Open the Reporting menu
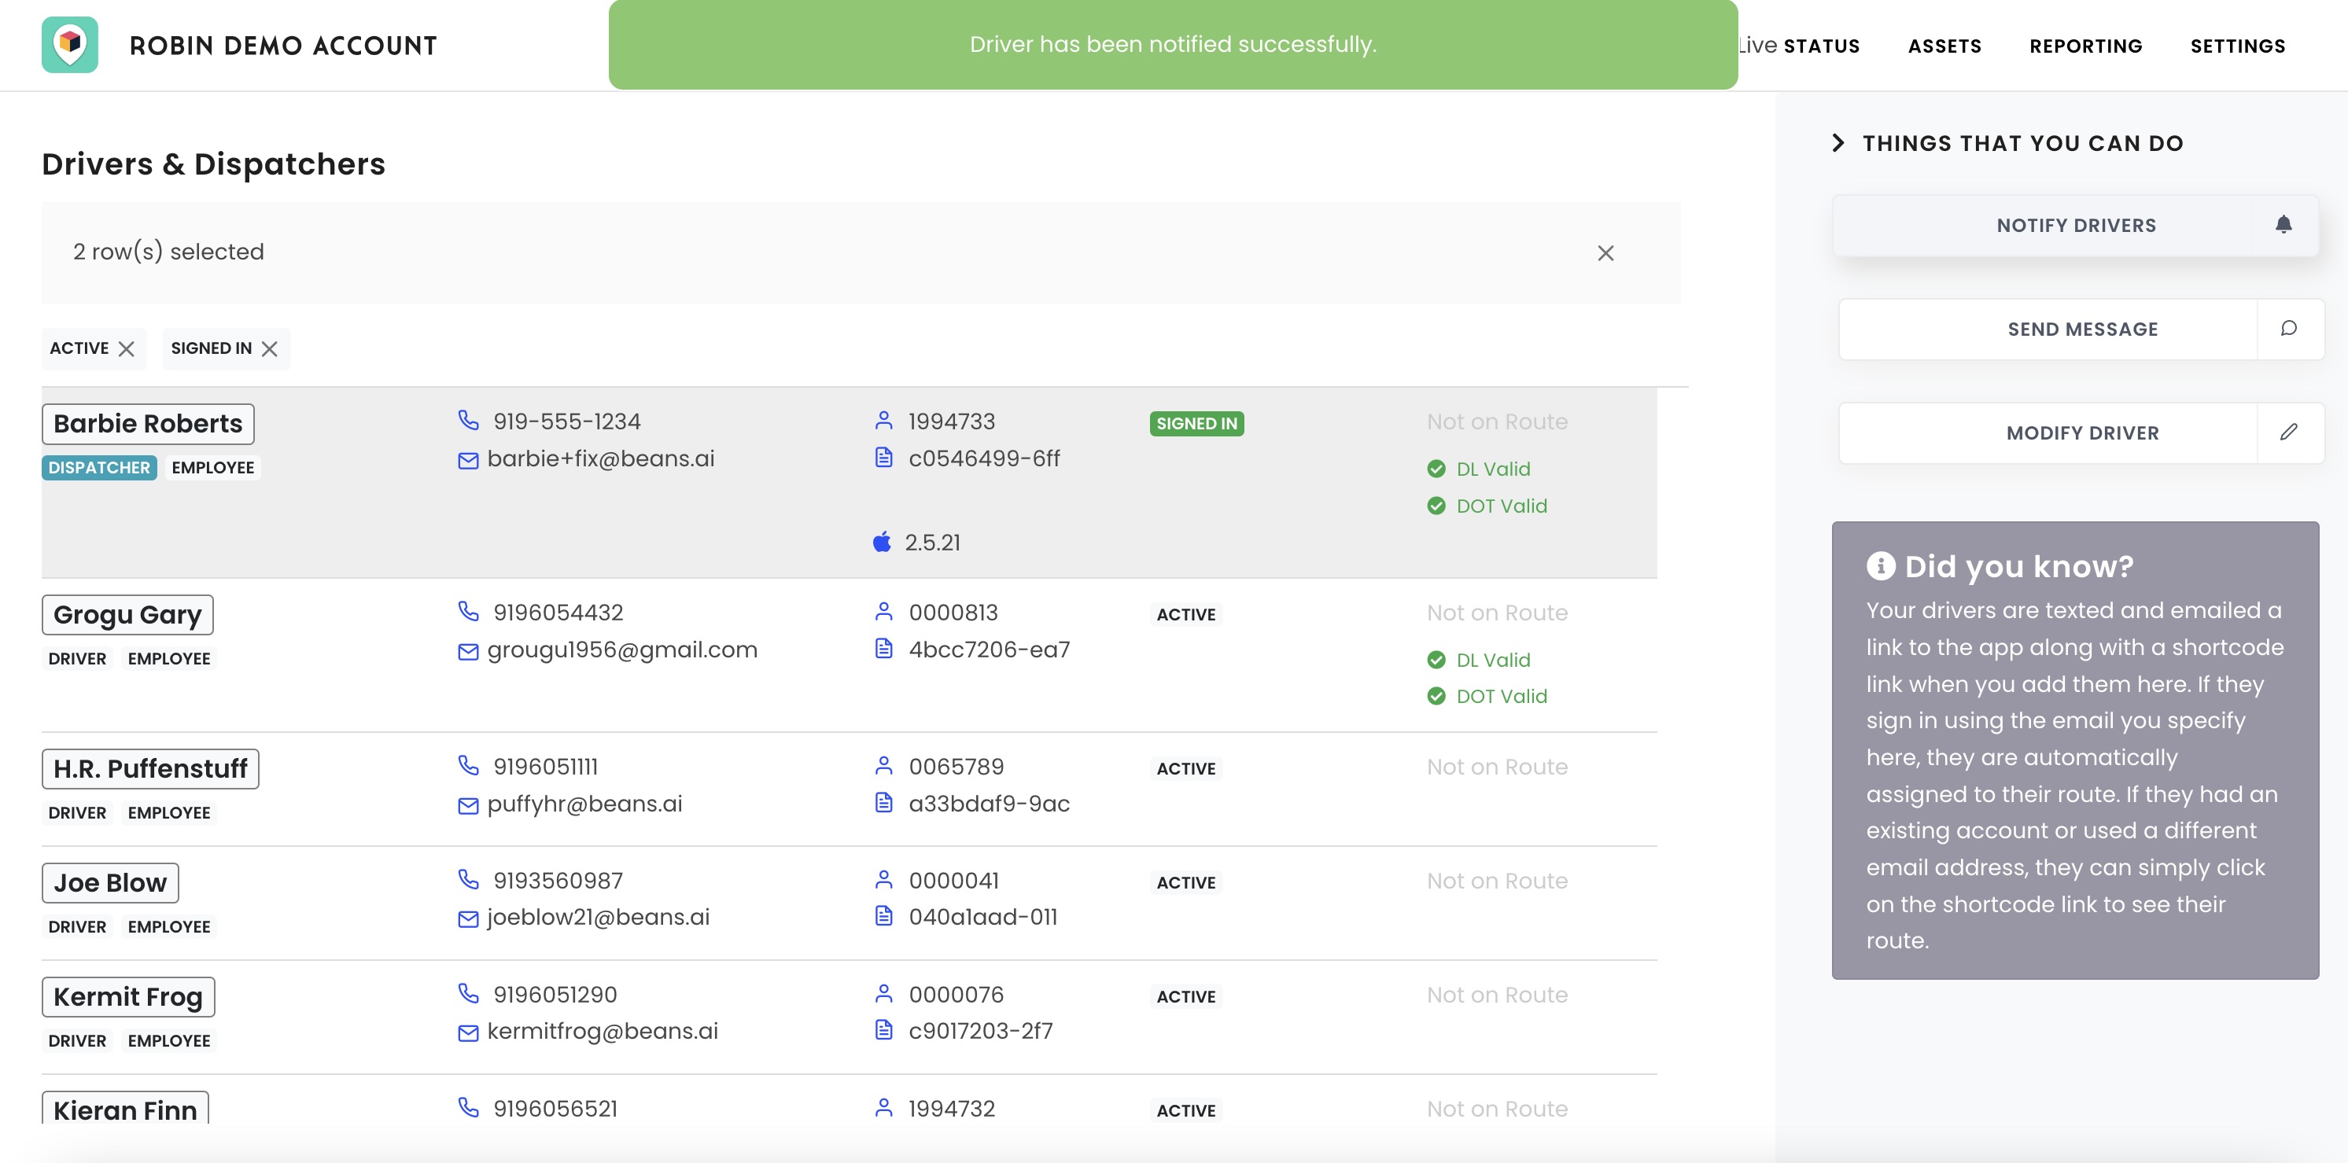Screen dimensions: 2348x1163 (2085, 46)
